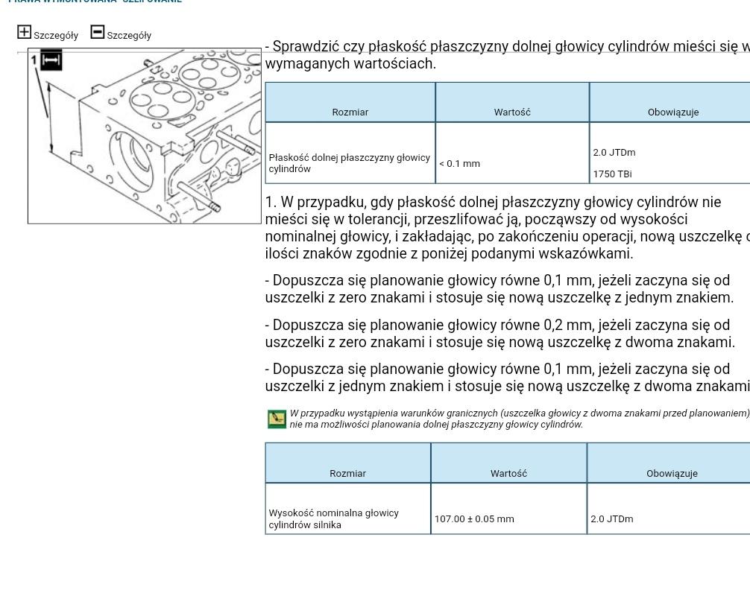Select 'Wysokość nominalna głowicy cylindrów silnika' cell

tap(347, 508)
